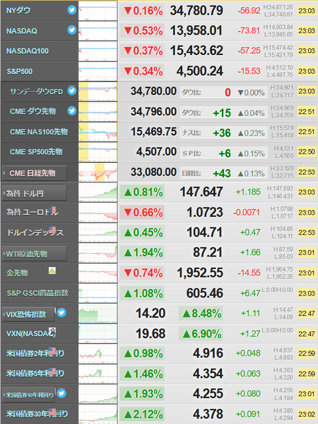The height and width of the screenshot is (424, 318).
Task: Click the US flag icon on ドルインデックス
Action: [x=52, y=230]
